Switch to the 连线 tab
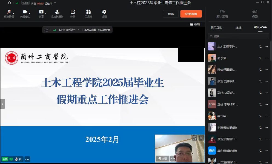The image size is (272, 164). 238,27
